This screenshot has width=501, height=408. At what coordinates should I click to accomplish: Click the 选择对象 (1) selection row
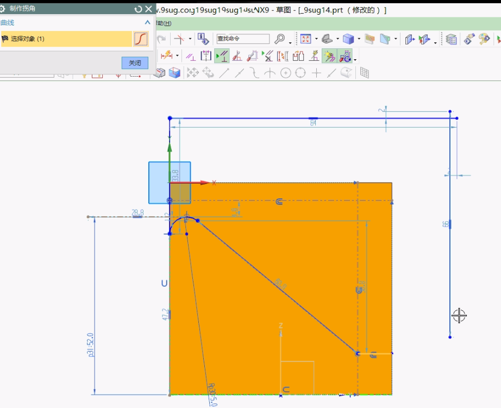pyautogui.click(x=66, y=39)
